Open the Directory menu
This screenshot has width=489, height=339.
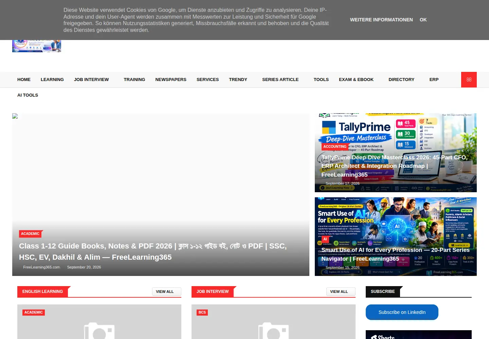(401, 80)
